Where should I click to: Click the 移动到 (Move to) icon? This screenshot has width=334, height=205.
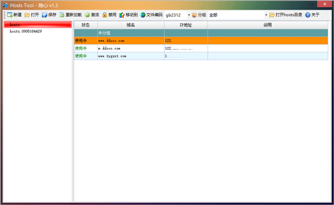tap(121, 14)
